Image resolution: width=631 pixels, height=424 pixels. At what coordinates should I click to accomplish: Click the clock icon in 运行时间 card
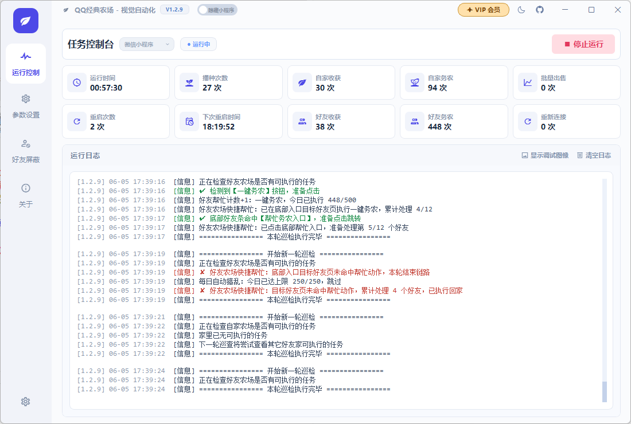click(x=77, y=83)
